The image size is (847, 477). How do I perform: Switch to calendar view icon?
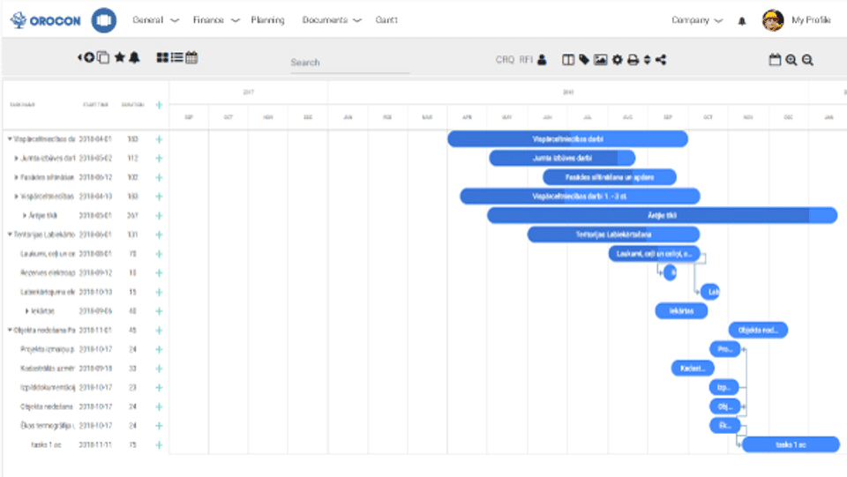(x=191, y=57)
